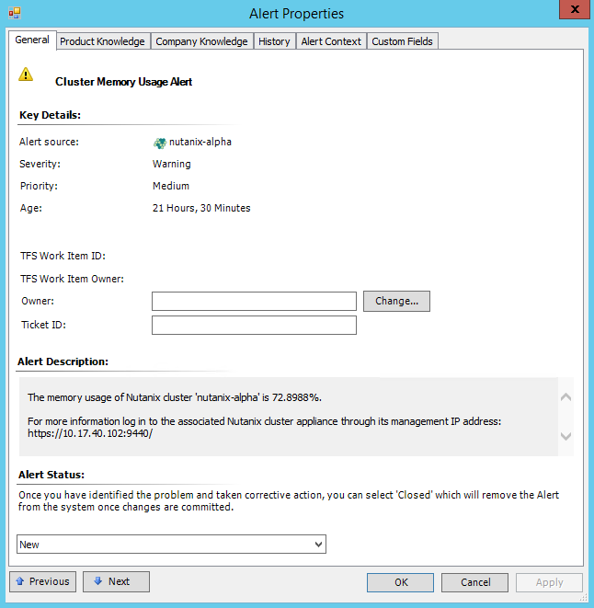Click the 'Key Details:' section heading
The width and height of the screenshot is (594, 608).
50,115
